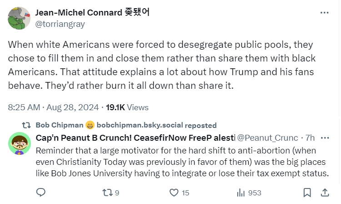Open the Cap'n Peanut B Crunch display name
341x204 pixels.
[x=135, y=138]
